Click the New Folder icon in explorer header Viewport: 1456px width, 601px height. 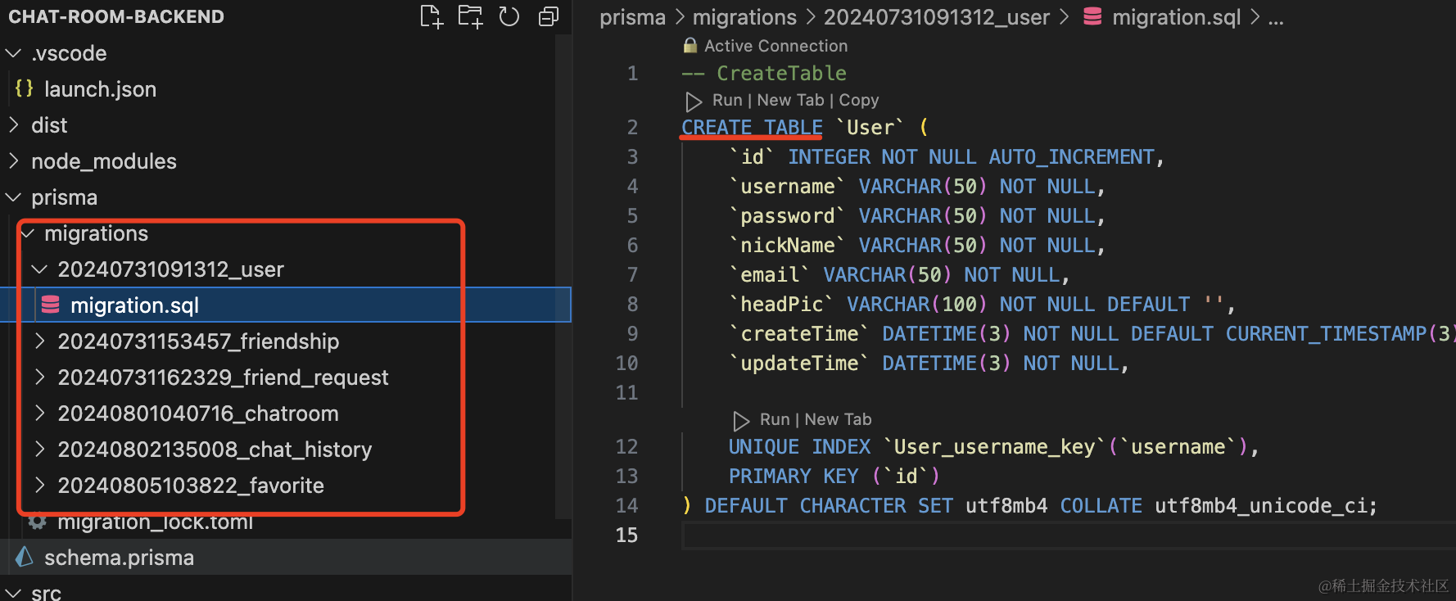tap(470, 16)
